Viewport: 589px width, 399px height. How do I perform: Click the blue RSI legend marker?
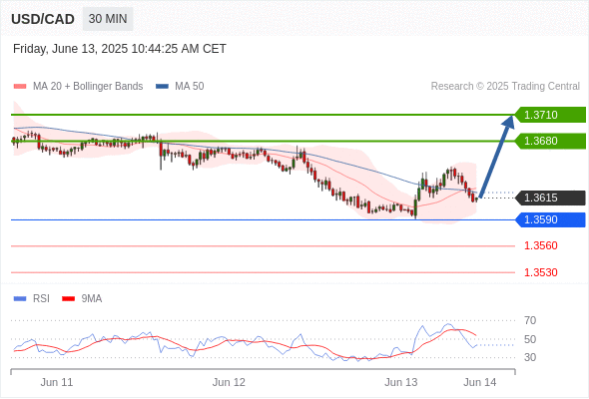[20, 299]
